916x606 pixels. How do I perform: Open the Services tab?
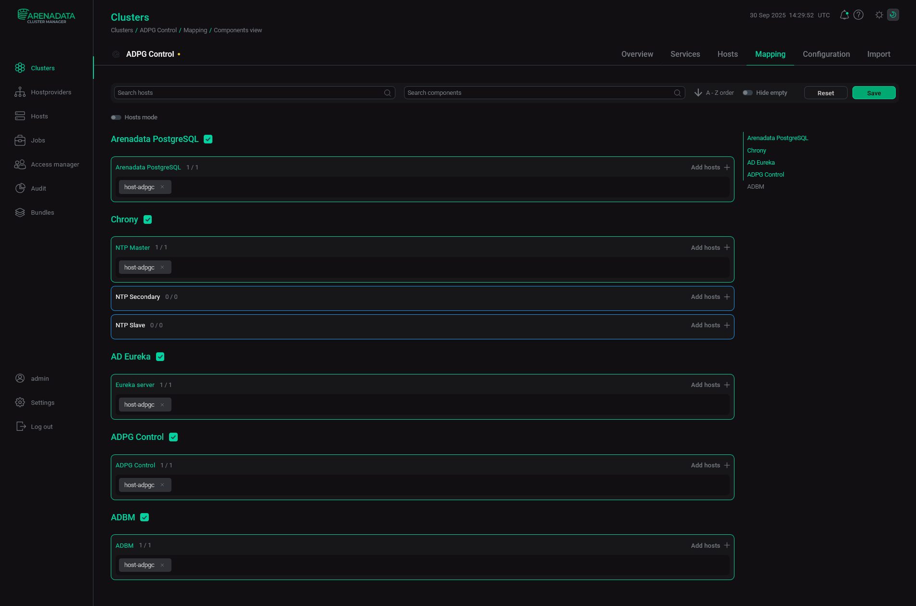coord(685,54)
